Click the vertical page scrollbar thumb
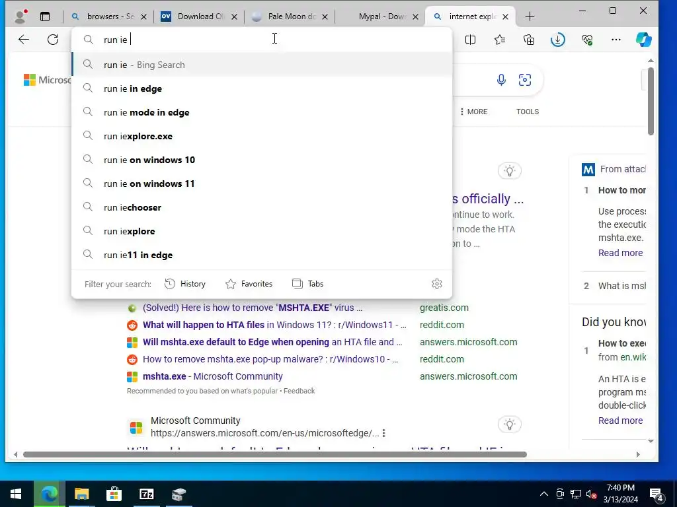This screenshot has height=507, width=677. [651, 101]
